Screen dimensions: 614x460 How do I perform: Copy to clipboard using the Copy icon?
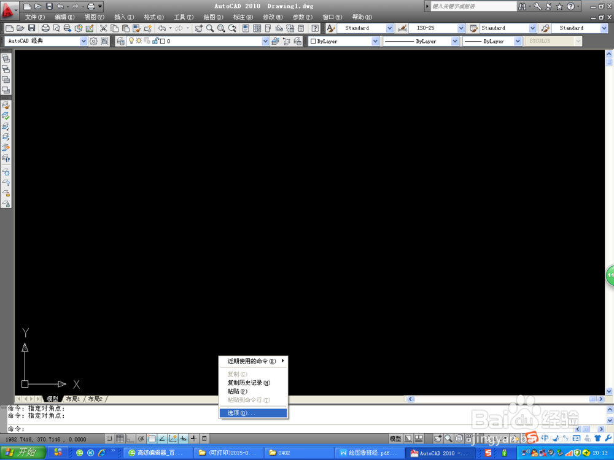coord(114,28)
